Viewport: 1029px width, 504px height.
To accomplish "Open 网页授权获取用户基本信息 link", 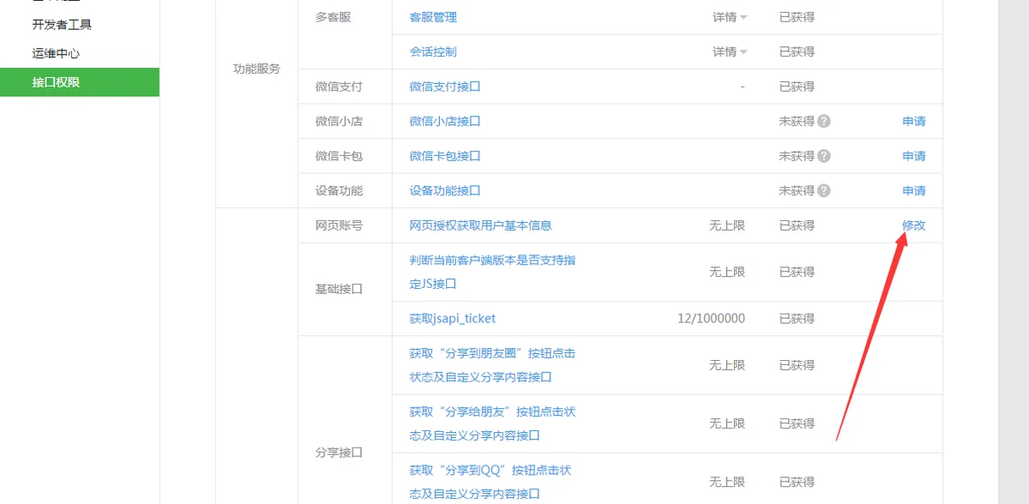I will pos(480,225).
